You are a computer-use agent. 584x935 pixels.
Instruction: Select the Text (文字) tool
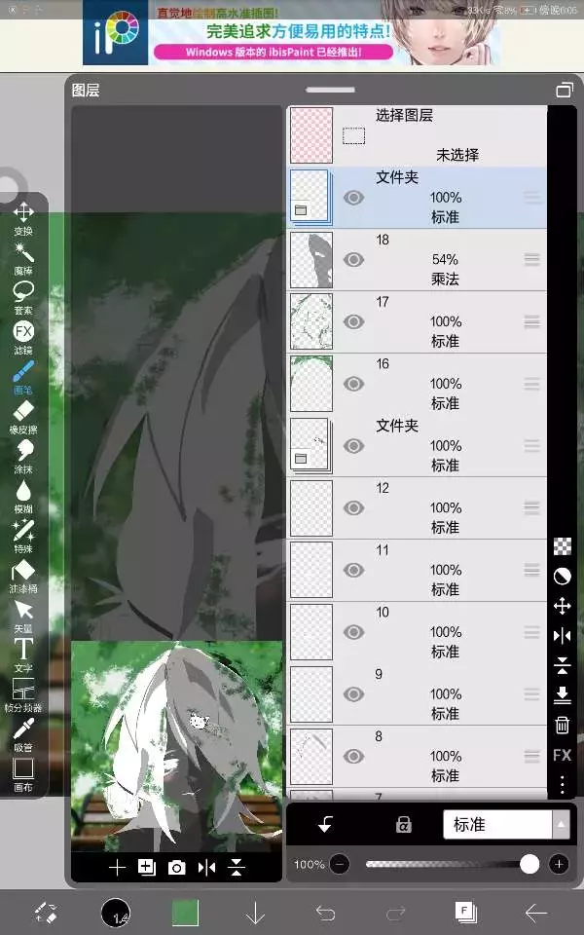point(23,655)
